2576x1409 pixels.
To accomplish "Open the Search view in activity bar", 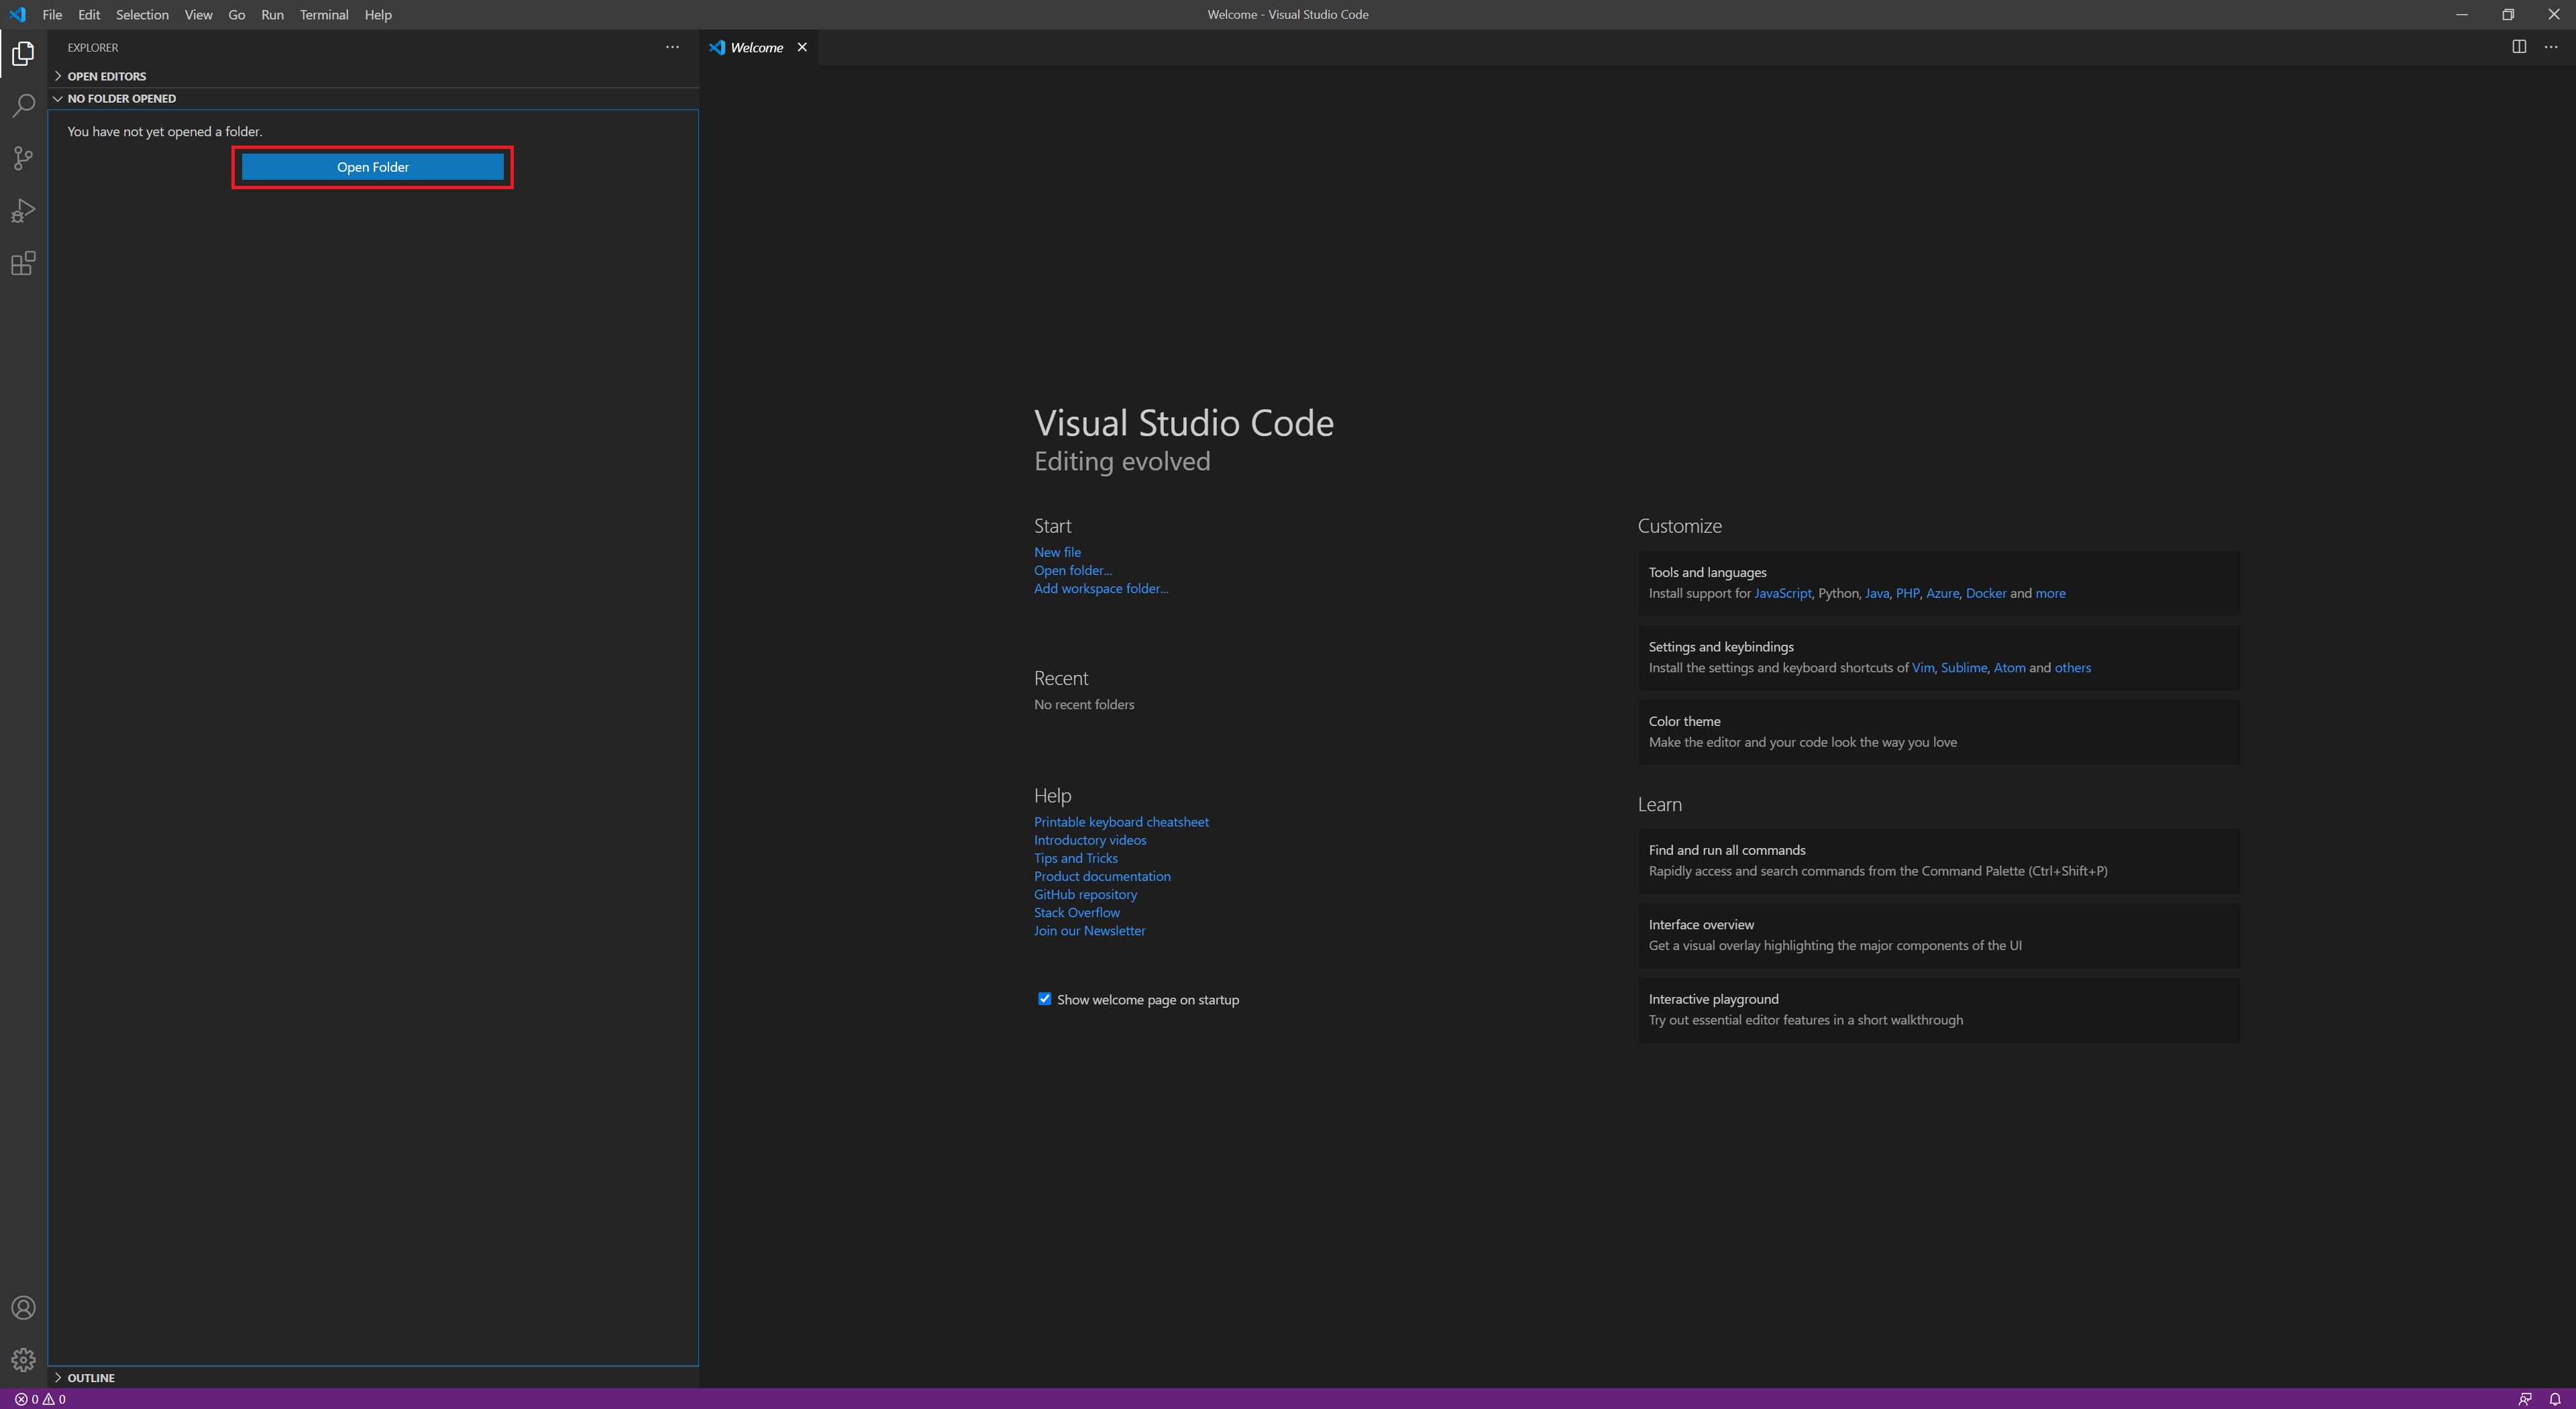I will pyautogui.click(x=23, y=105).
